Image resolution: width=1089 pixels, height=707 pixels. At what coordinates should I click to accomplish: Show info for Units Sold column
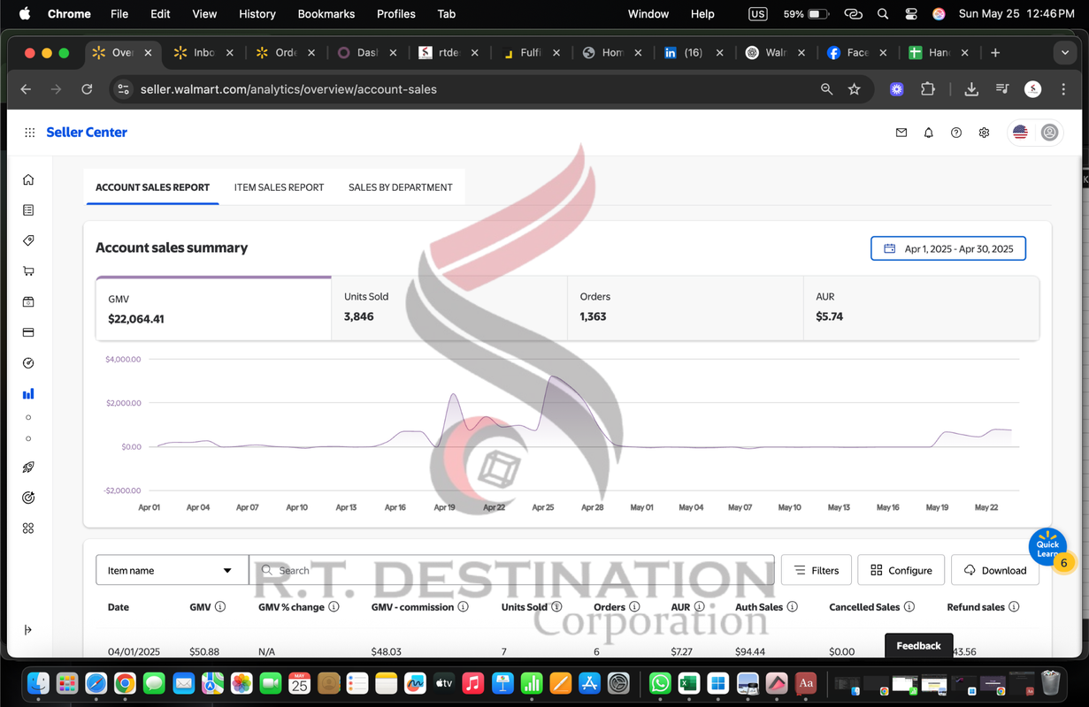coord(556,607)
